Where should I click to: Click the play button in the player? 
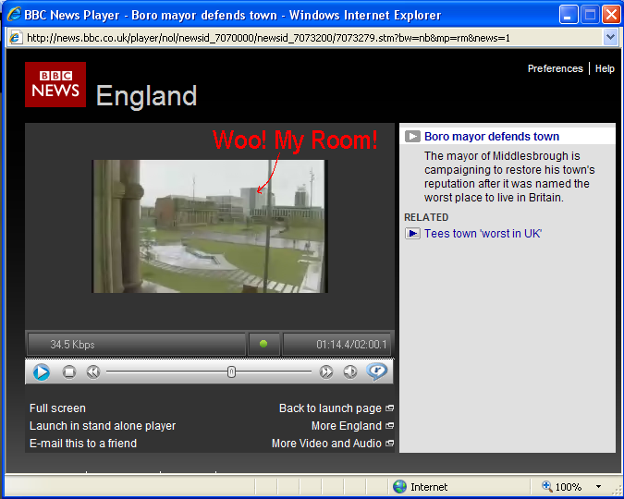42,372
